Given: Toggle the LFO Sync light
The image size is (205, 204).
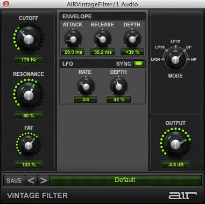Looking at the screenshot, I should click(139, 64).
